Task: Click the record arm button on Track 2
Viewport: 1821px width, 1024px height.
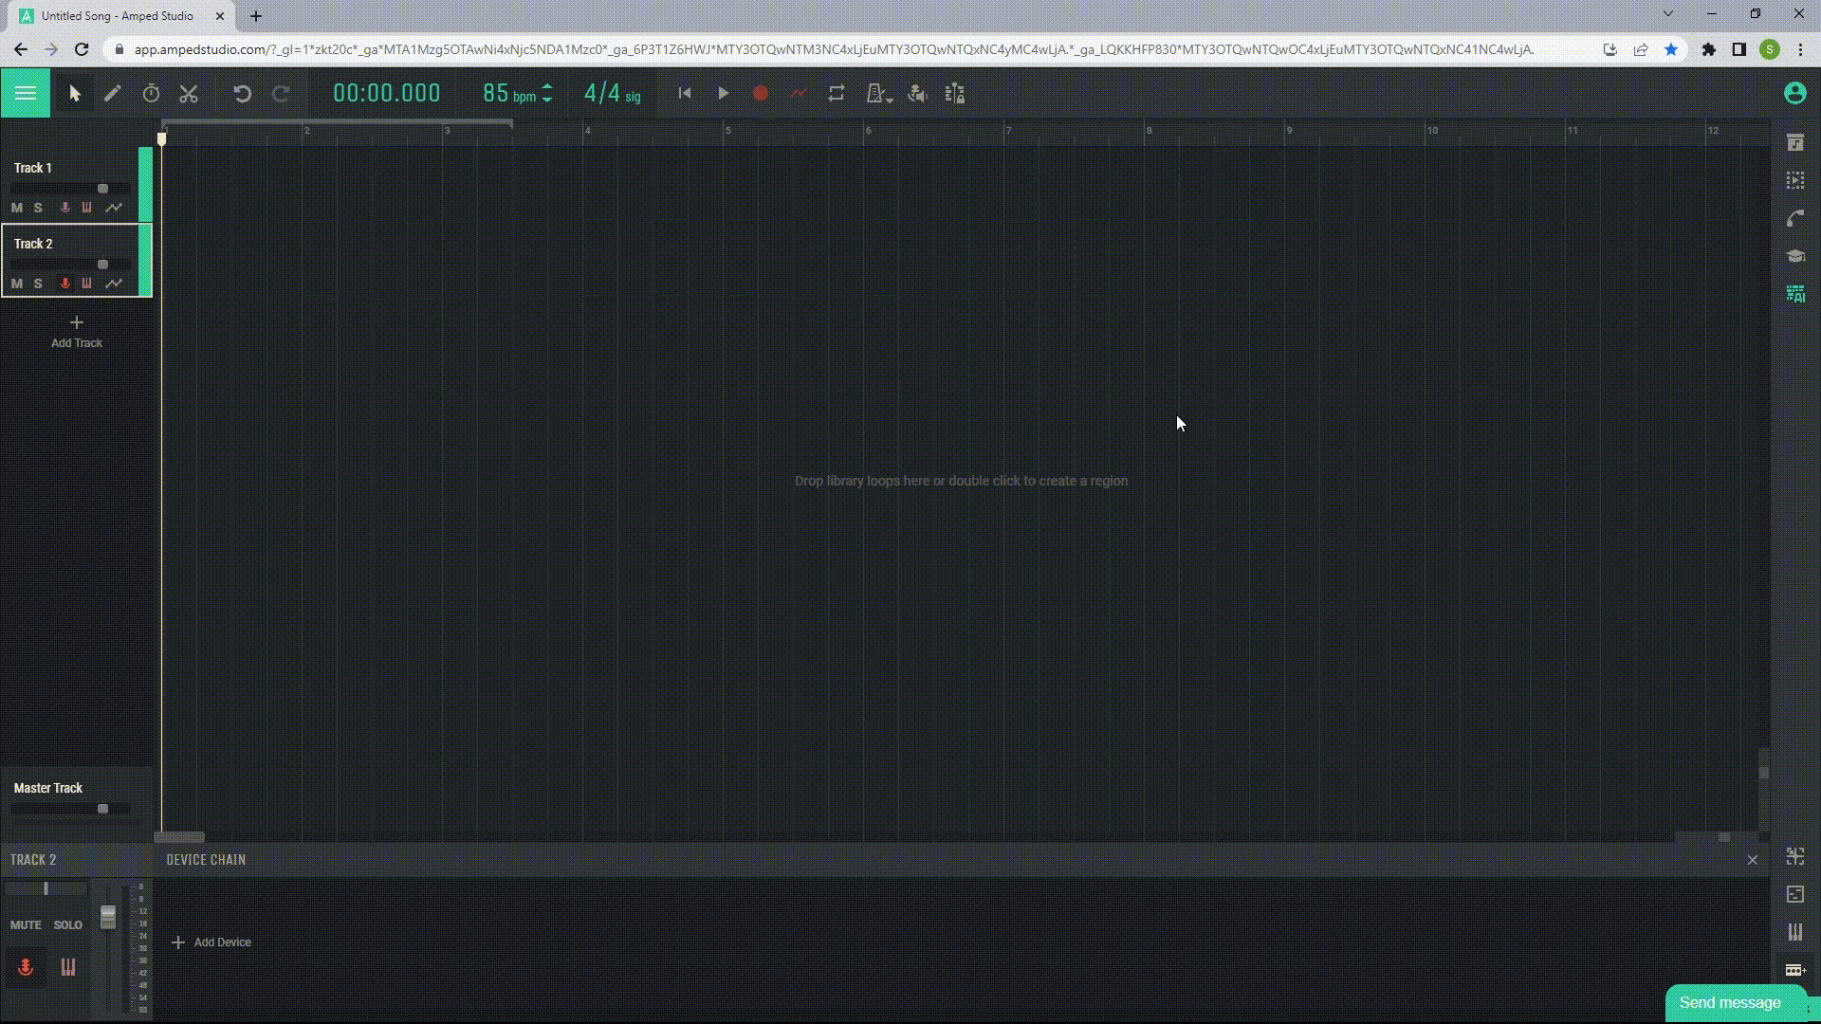Action: [64, 283]
